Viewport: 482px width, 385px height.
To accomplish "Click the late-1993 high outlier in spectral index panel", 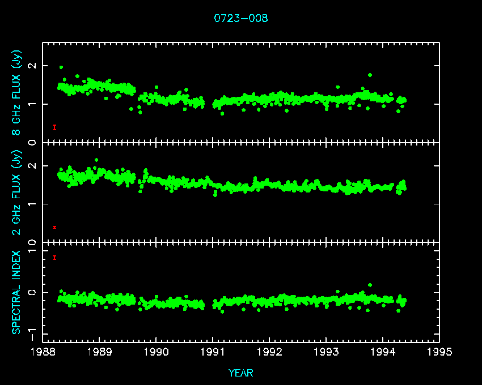I will click(370, 285).
